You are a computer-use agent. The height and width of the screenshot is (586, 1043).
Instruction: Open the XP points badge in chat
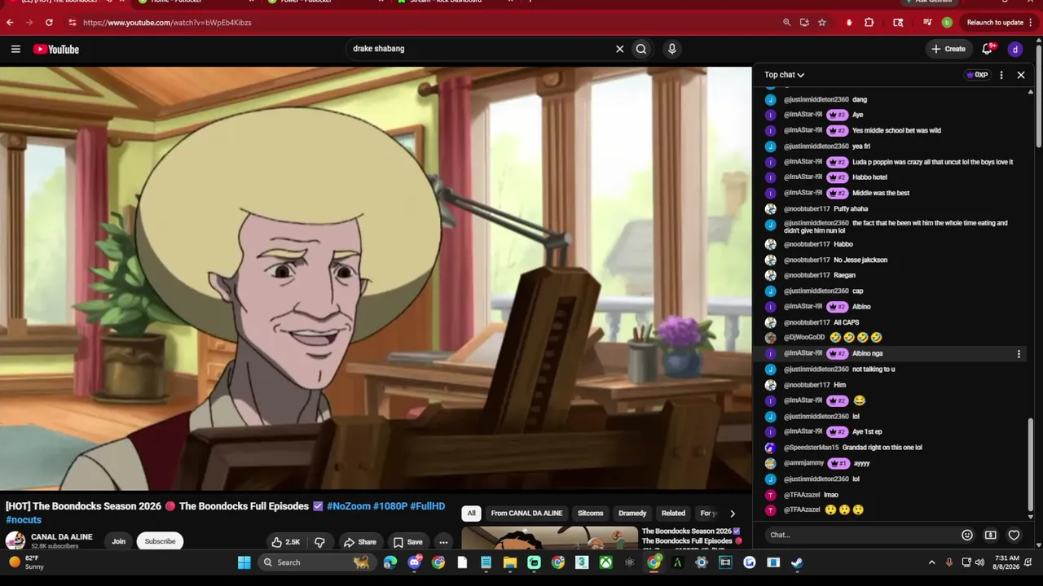coord(976,75)
